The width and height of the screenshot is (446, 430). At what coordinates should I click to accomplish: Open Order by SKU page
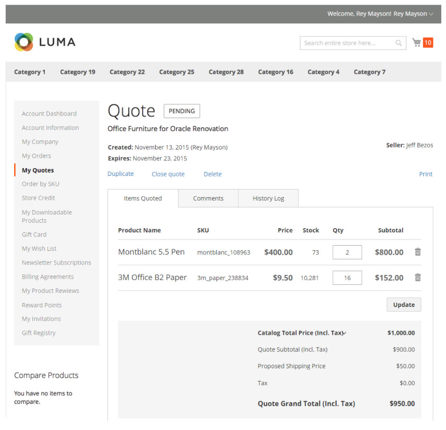pyautogui.click(x=41, y=184)
